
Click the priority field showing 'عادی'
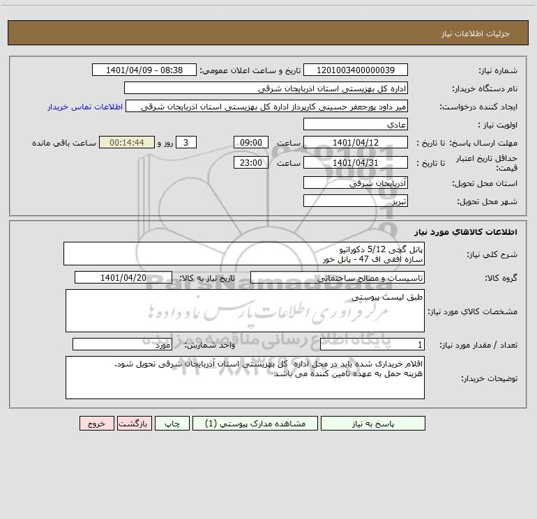point(356,124)
